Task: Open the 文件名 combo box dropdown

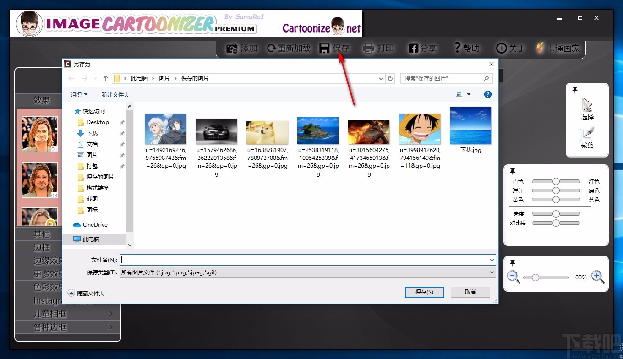Action: click(492, 260)
